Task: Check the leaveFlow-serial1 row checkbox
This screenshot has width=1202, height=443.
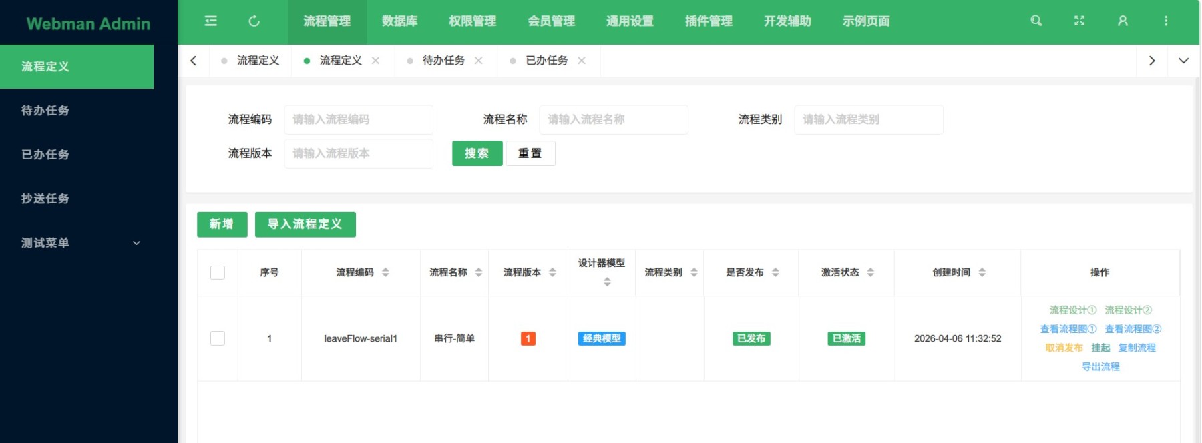Action: (218, 338)
